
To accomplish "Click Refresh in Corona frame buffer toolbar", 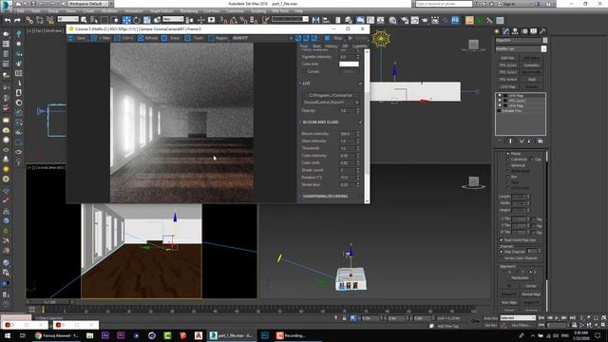I will [x=148, y=38].
